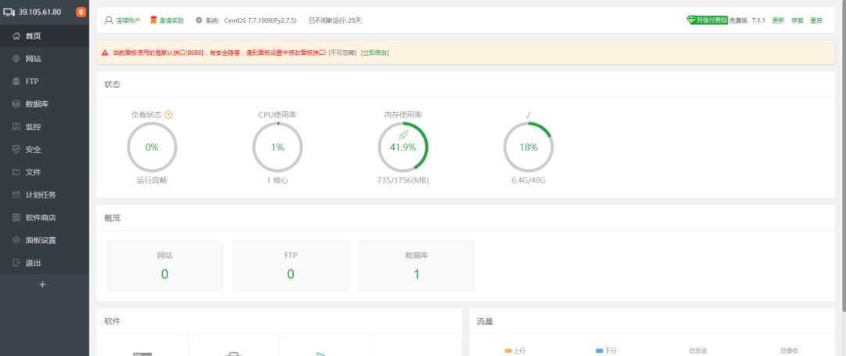Open 软件商店 in the sidebar menu
The width and height of the screenshot is (846, 356).
[40, 218]
